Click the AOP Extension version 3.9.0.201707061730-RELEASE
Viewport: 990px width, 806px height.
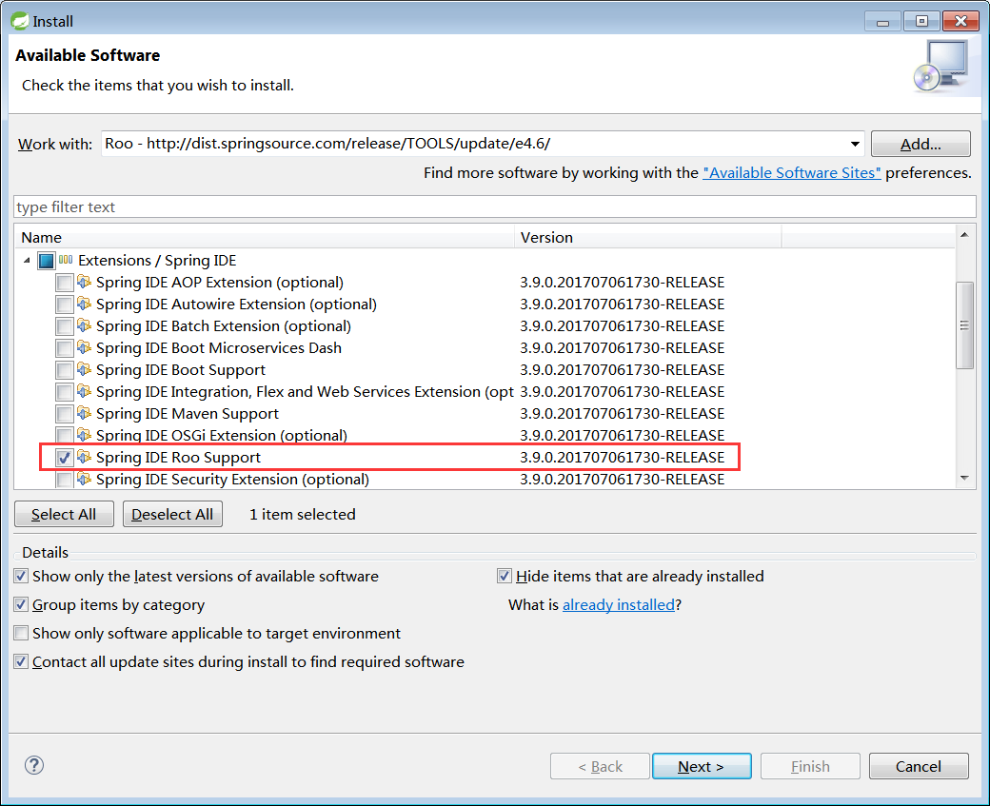click(622, 282)
